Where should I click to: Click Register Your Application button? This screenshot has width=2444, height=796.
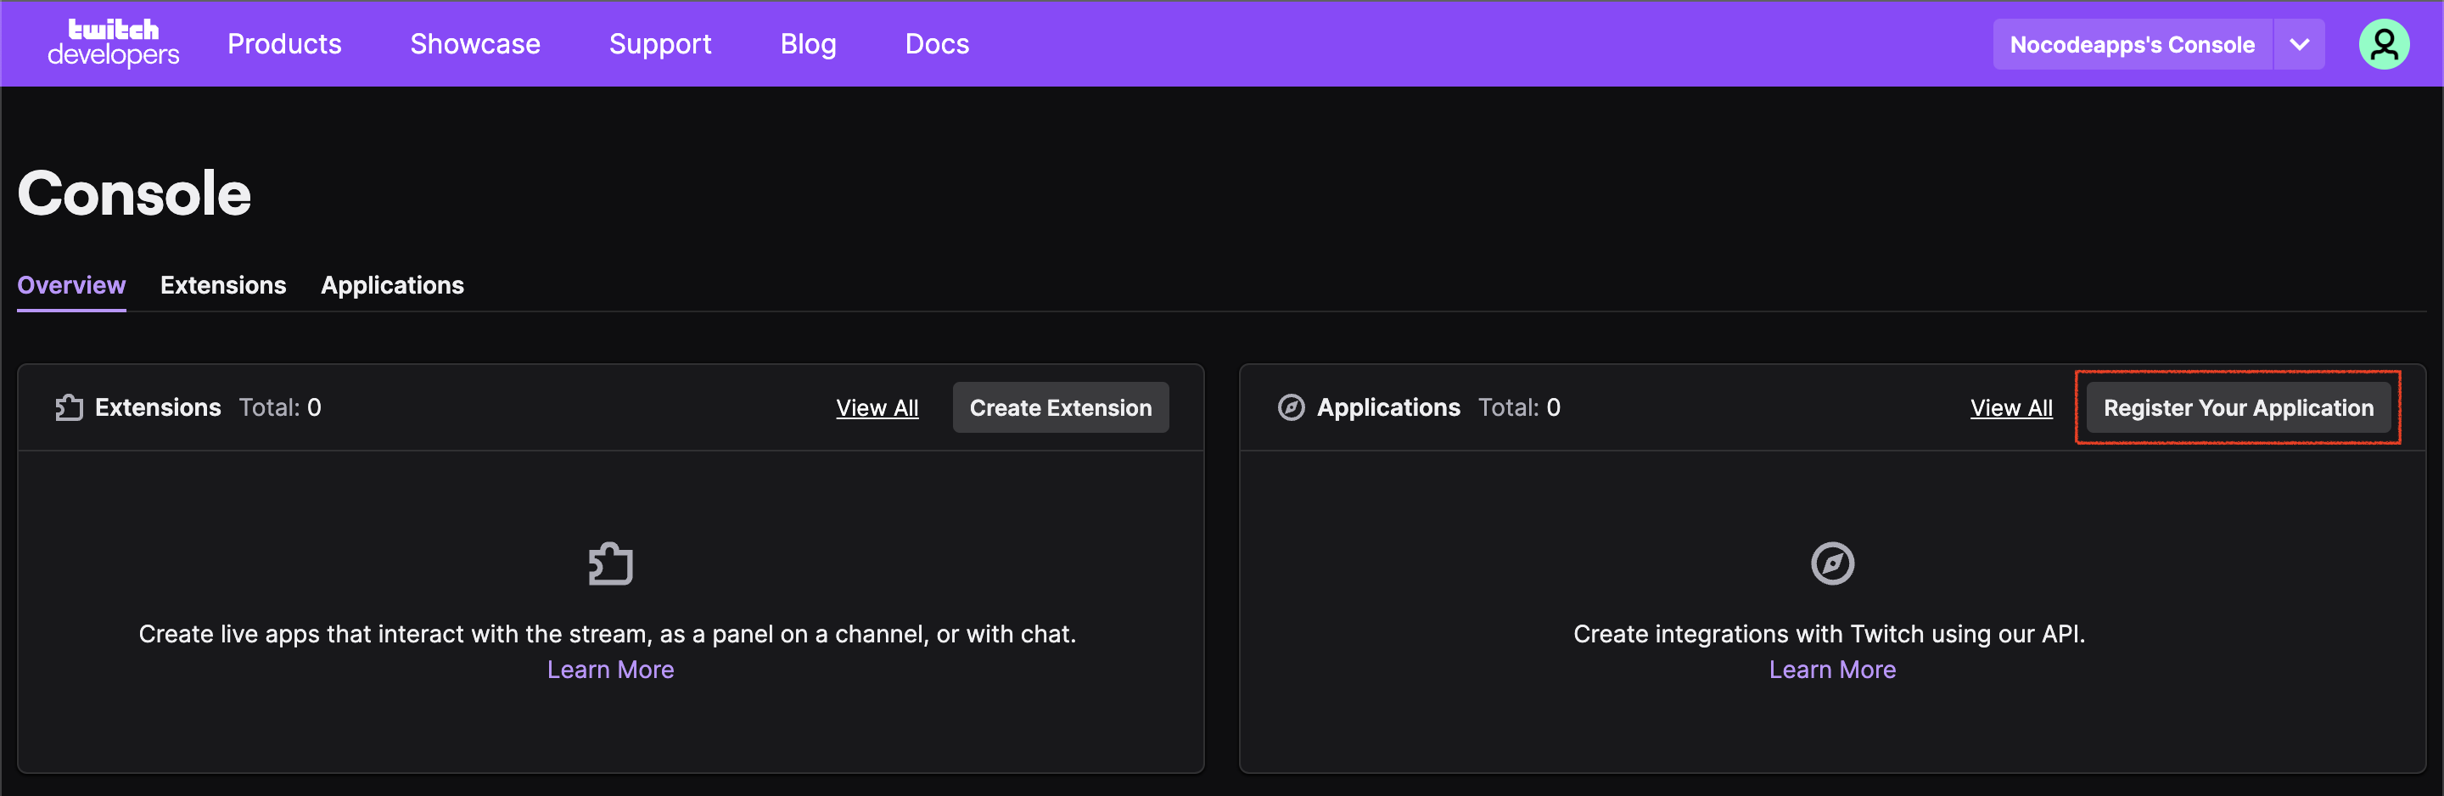coord(2237,408)
